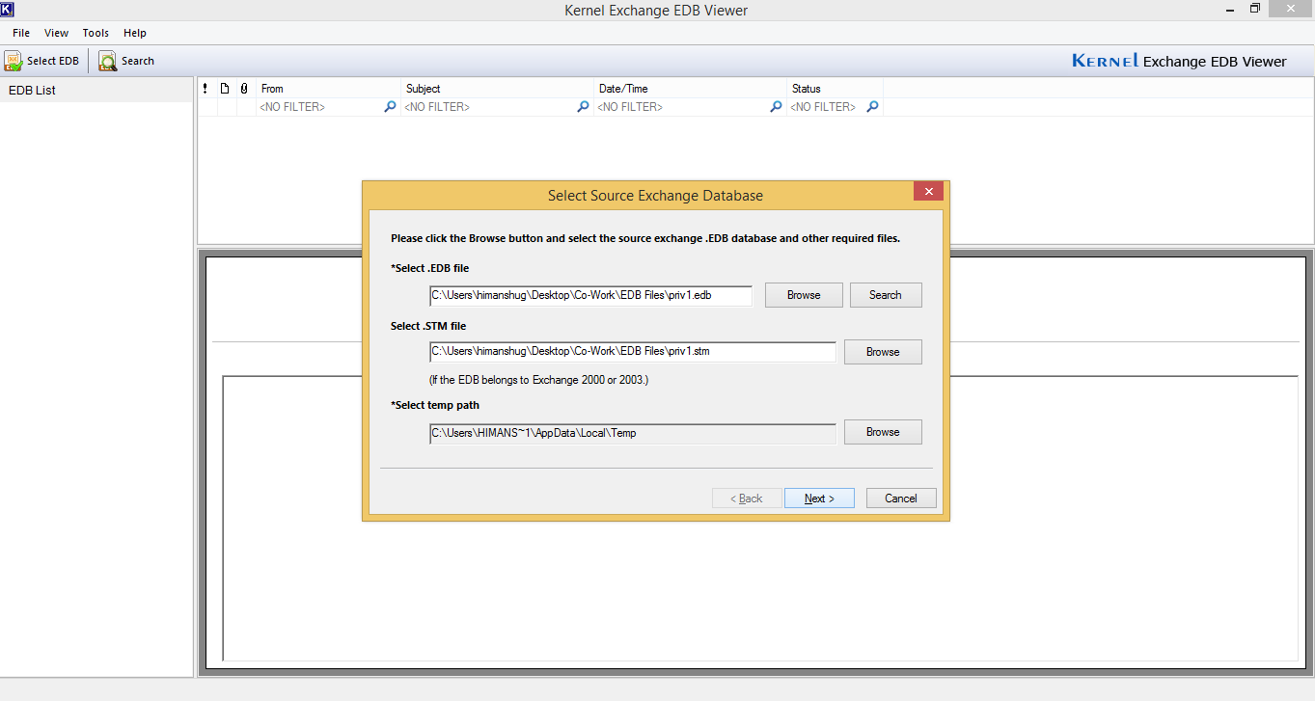
Task: Click the EDB file path field
Action: 590,295
